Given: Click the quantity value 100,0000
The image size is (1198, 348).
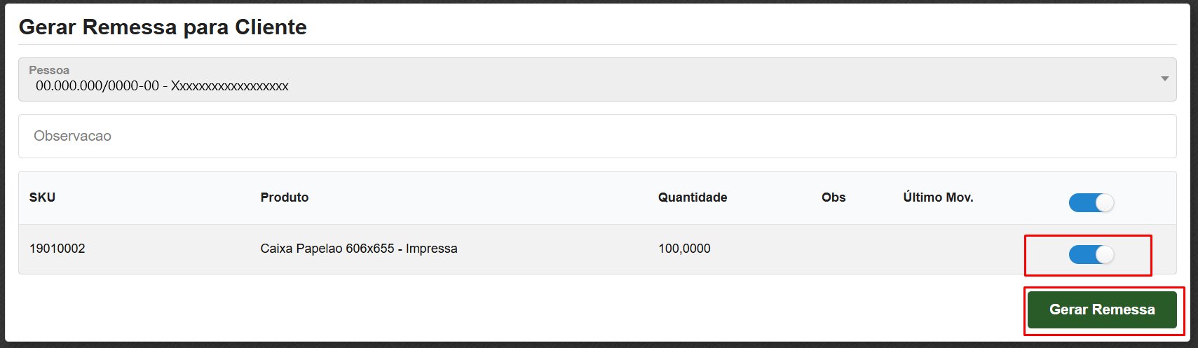Looking at the screenshot, I should click(684, 249).
